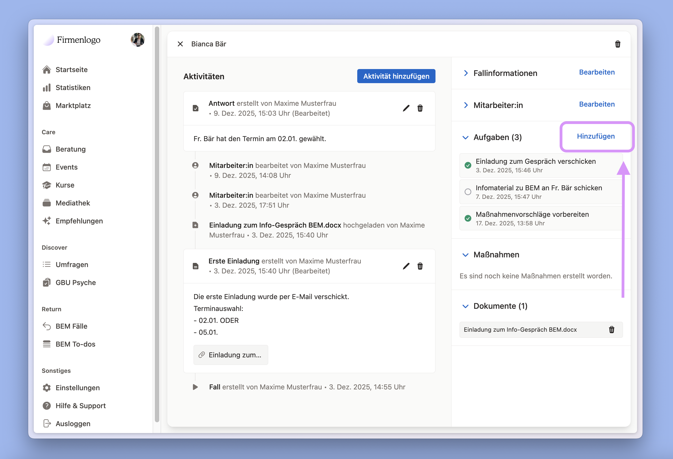Go to Statistiken in the sidebar
The height and width of the screenshot is (459, 673).
point(73,88)
